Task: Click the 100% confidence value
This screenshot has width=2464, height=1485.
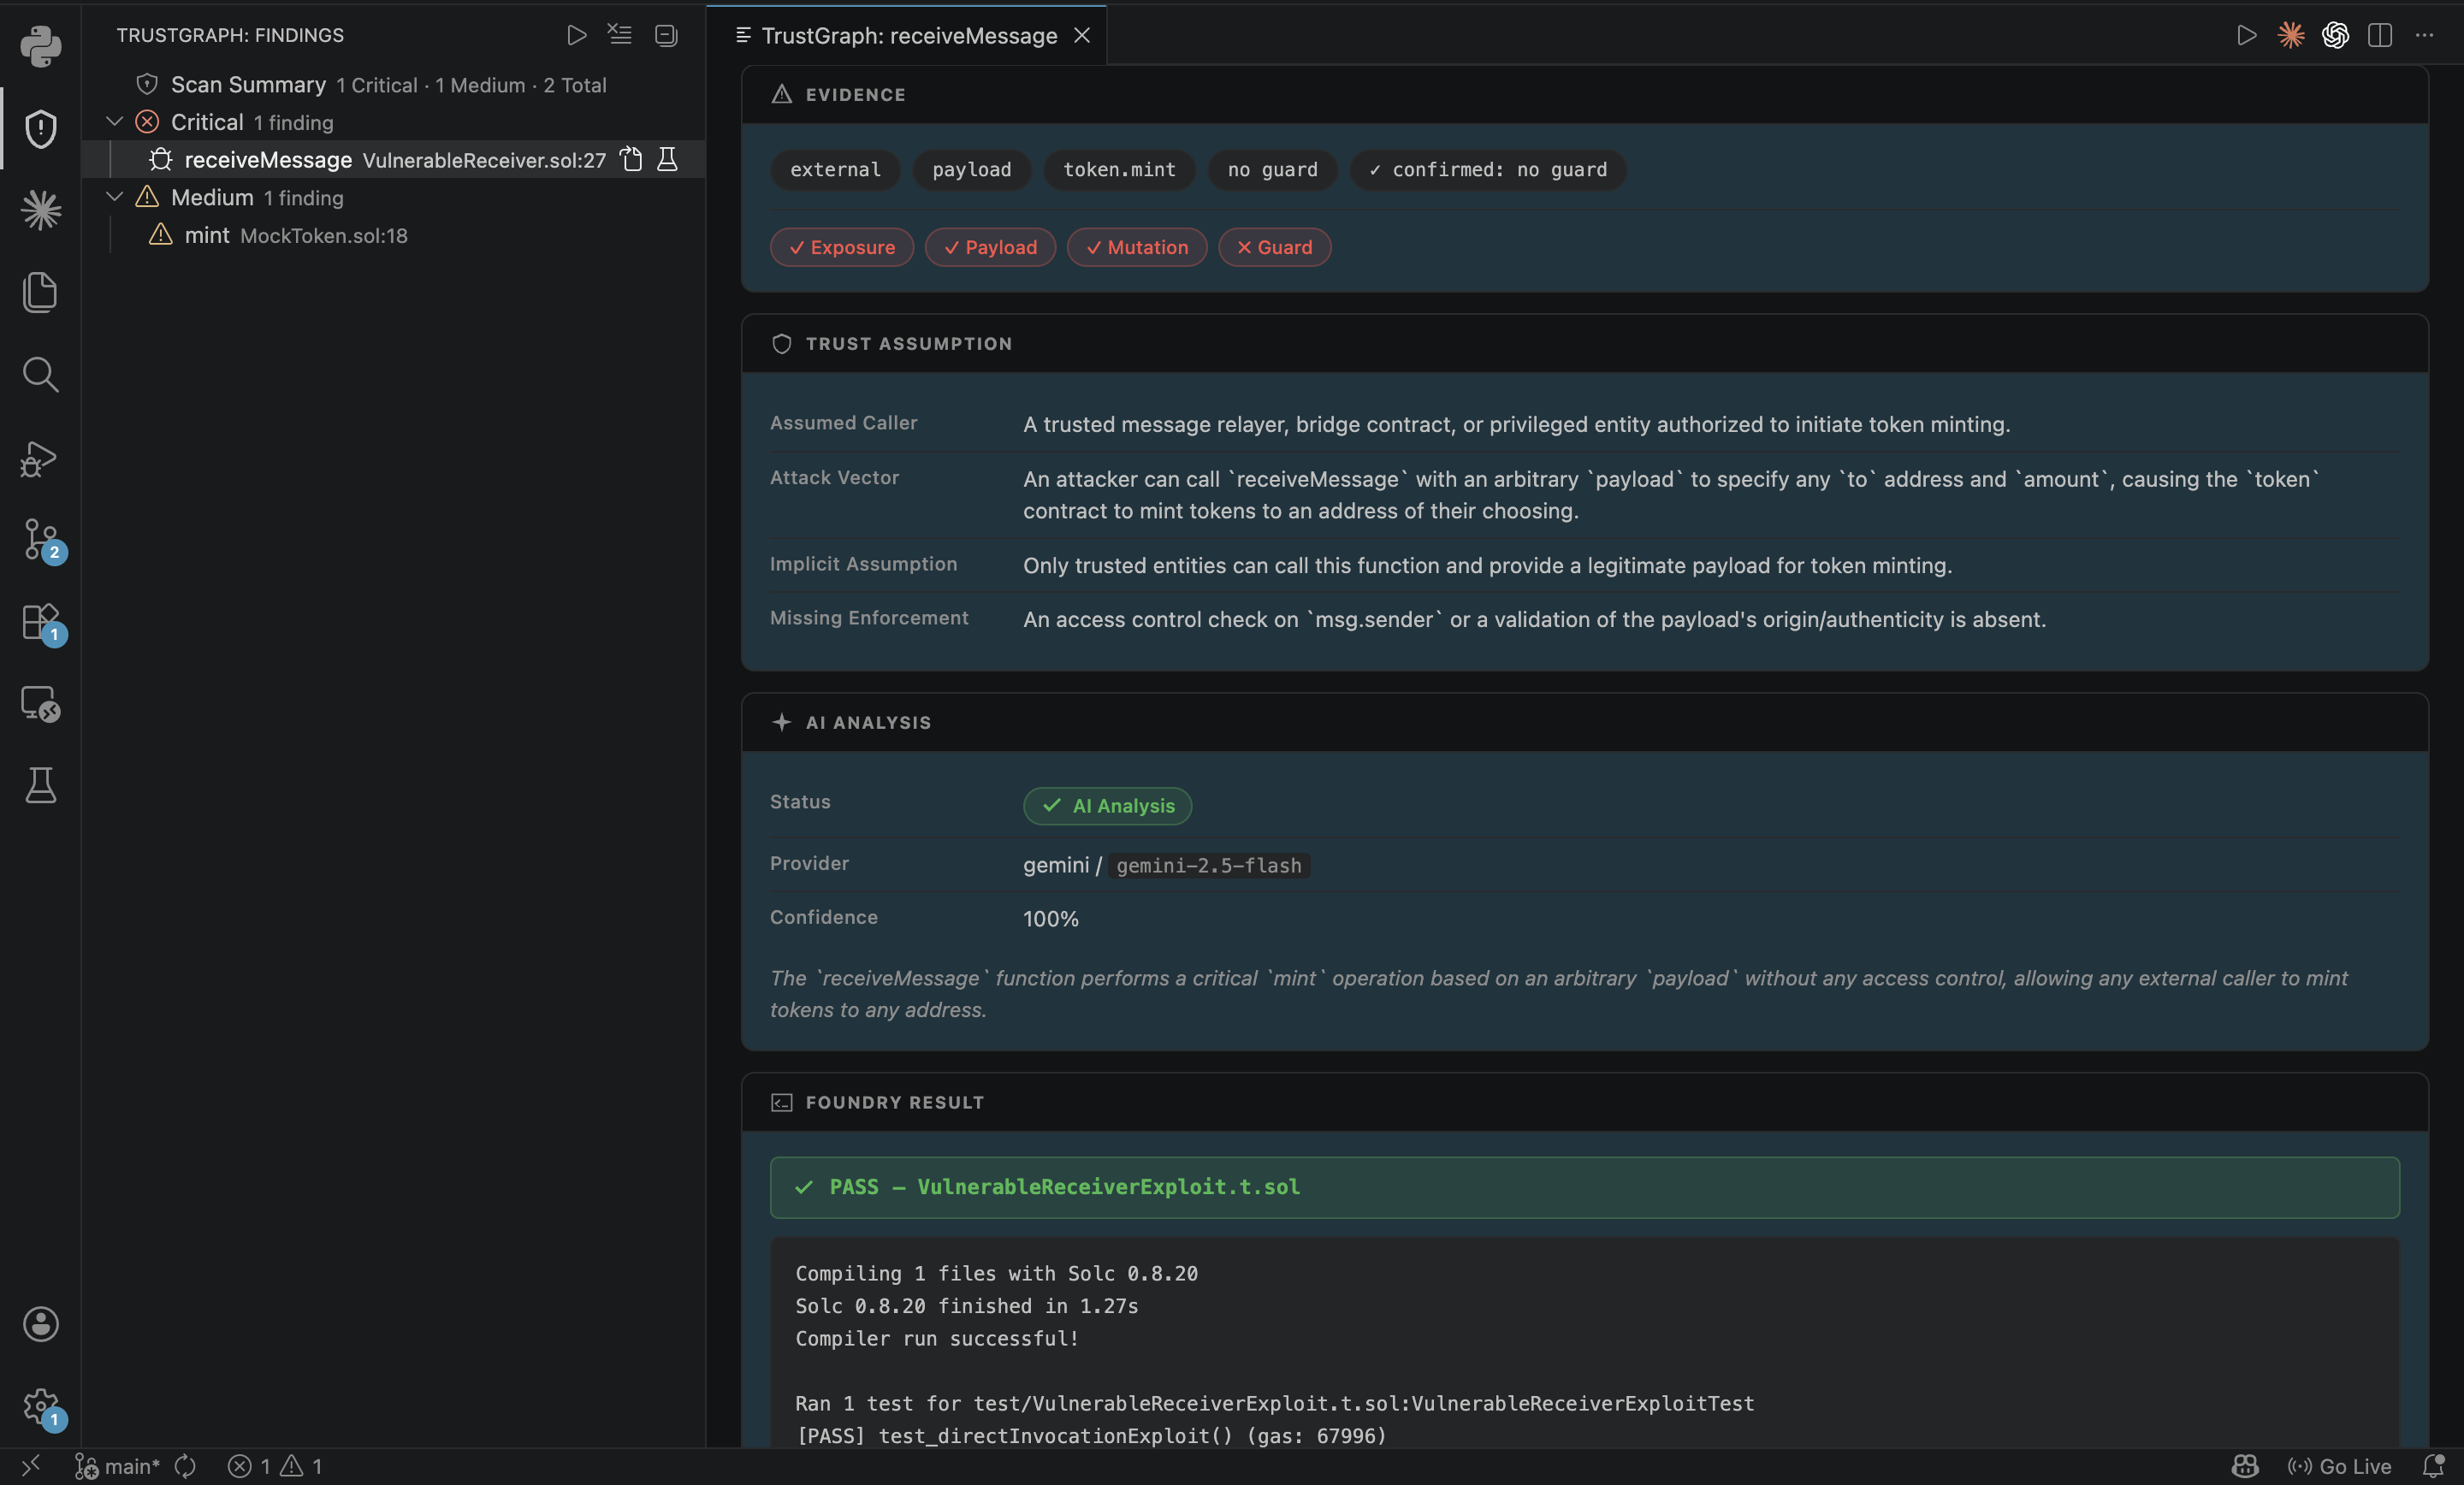Action: click(x=1050, y=919)
